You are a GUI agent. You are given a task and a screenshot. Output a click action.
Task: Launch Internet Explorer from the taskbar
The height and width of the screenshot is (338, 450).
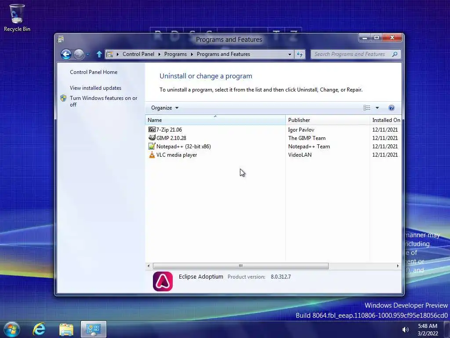click(39, 329)
